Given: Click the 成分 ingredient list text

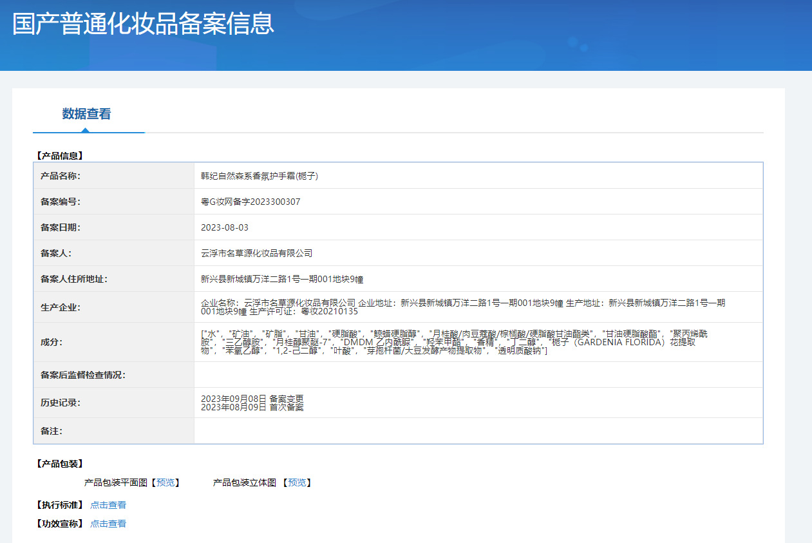Looking at the screenshot, I should [x=457, y=342].
